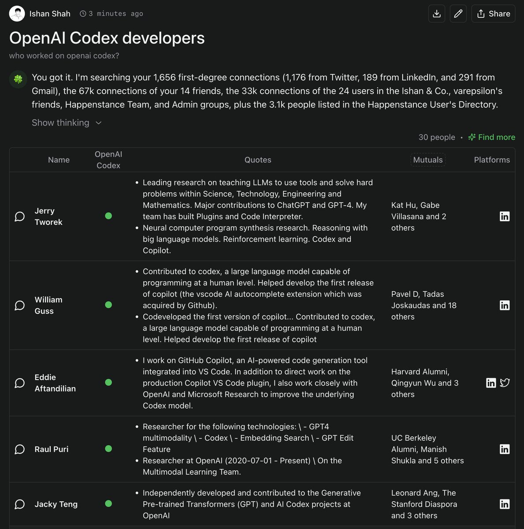The width and height of the screenshot is (524, 529).
Task: Open Jacky Teng's LinkedIn profile icon
Action: [505, 504]
